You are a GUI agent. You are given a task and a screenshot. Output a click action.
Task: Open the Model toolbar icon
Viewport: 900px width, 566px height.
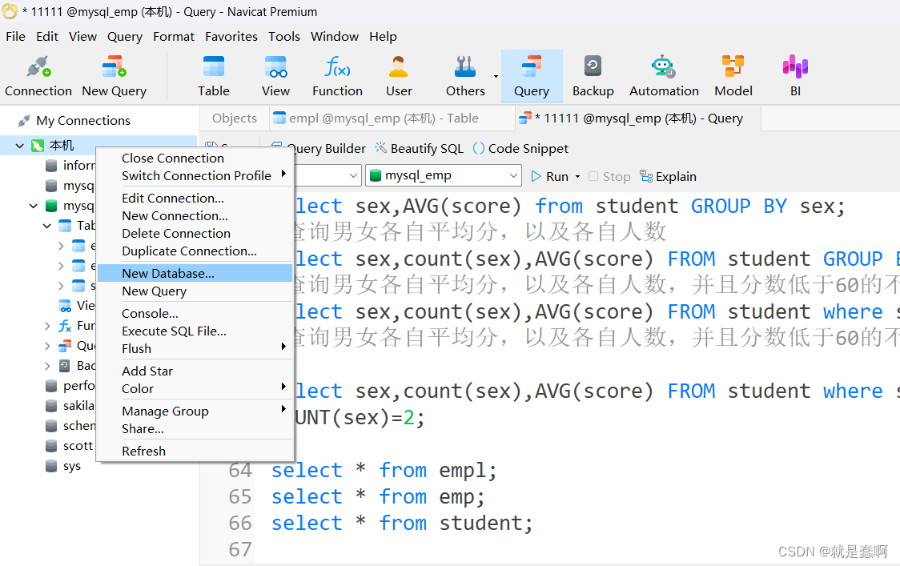(x=733, y=76)
